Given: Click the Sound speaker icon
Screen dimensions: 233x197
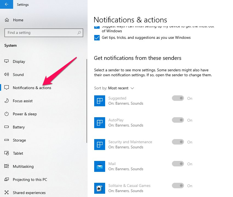Looking at the screenshot, I should pos(7,75).
